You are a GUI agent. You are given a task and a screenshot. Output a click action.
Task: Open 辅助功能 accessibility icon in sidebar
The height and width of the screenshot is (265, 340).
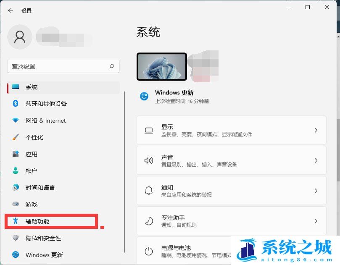point(15,221)
